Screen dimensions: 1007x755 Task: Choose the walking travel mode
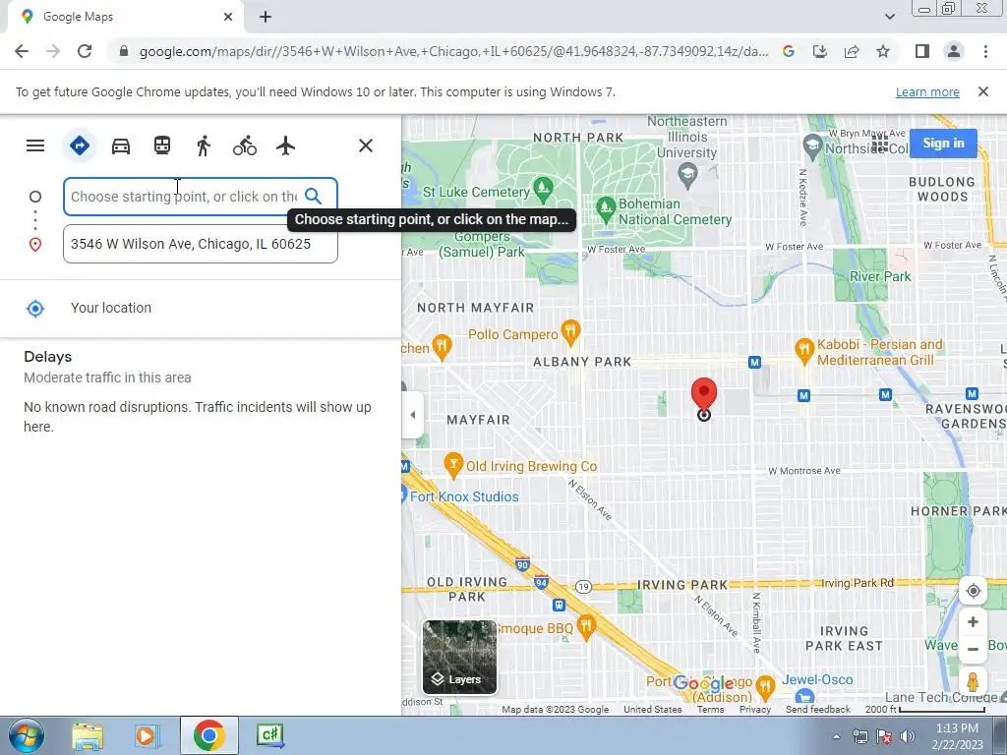click(x=204, y=145)
